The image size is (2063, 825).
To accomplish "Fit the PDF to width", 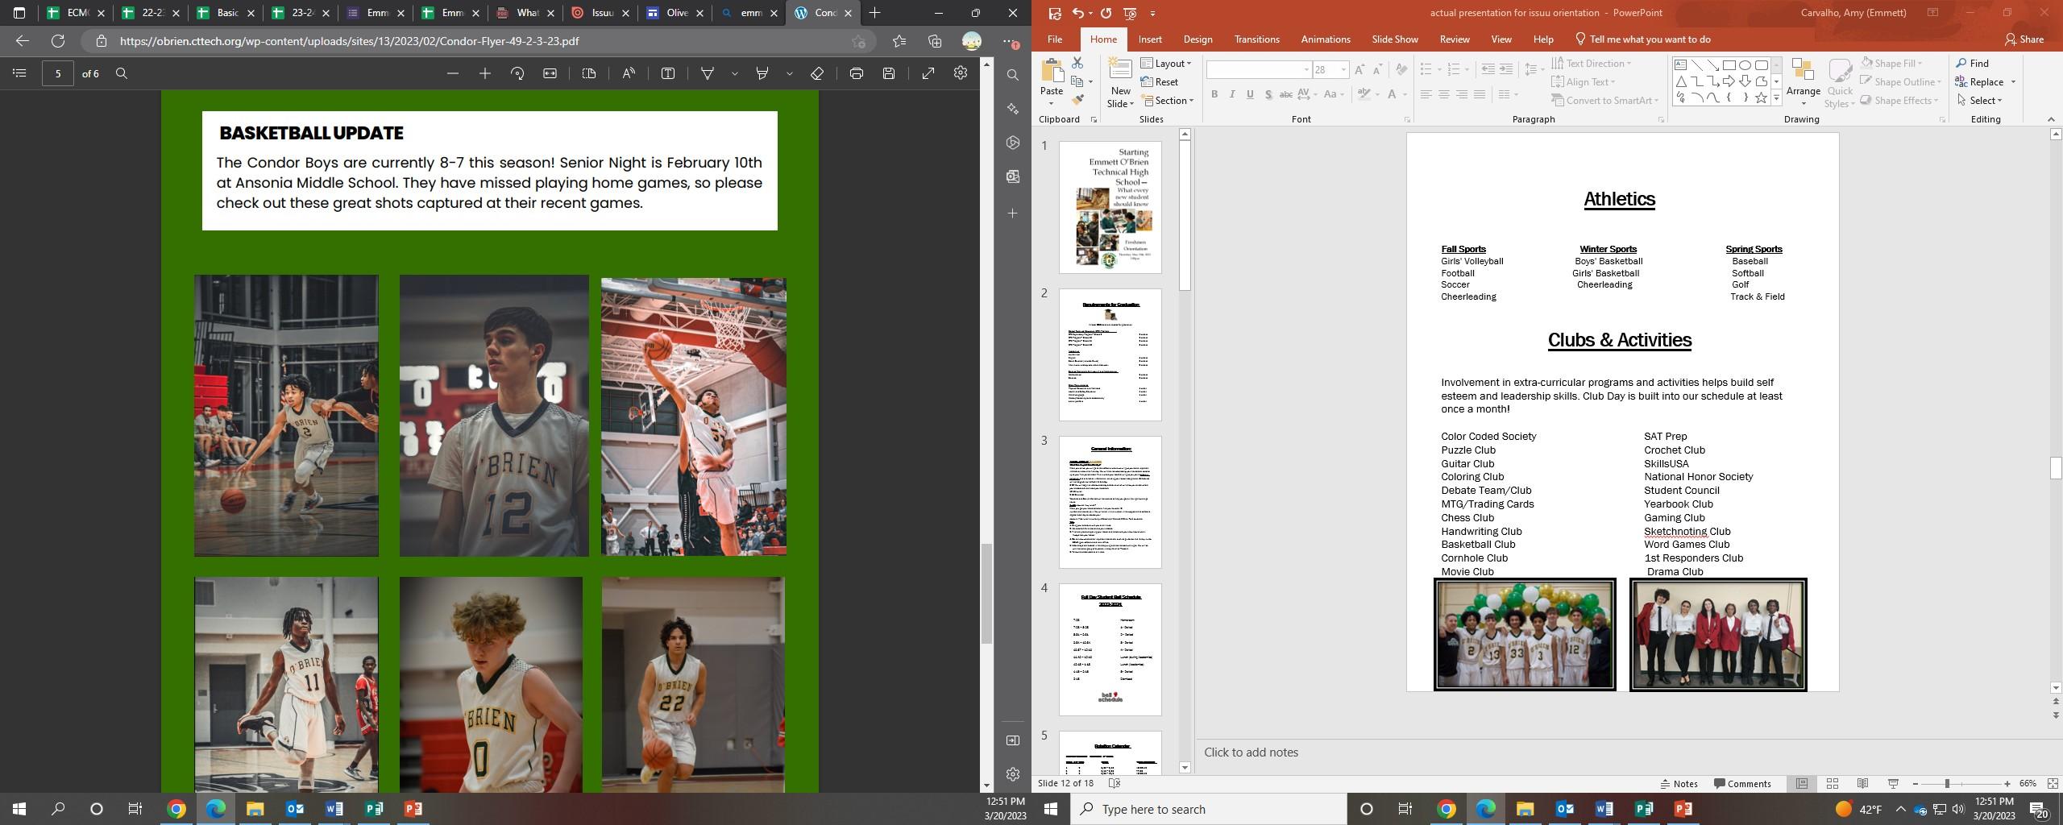I will [x=550, y=73].
